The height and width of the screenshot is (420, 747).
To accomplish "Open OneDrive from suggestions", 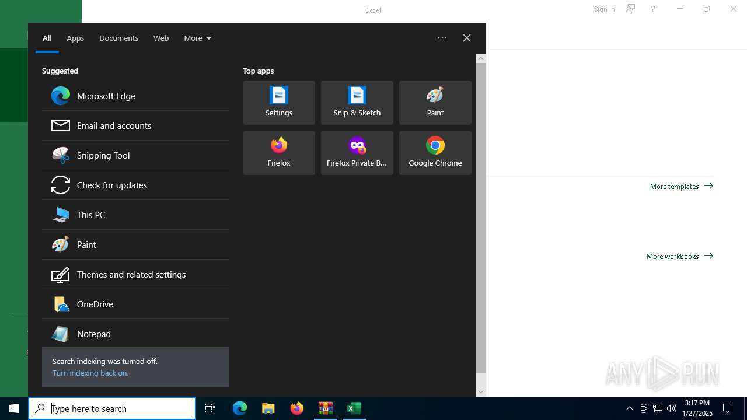I will (x=135, y=304).
